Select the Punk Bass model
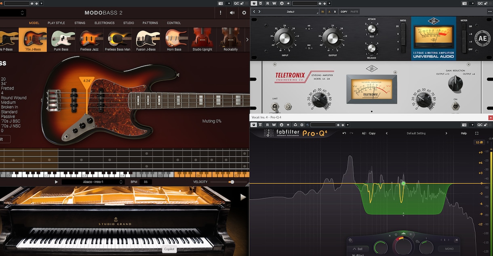Screen dimensions: 493x256 click(x=61, y=40)
